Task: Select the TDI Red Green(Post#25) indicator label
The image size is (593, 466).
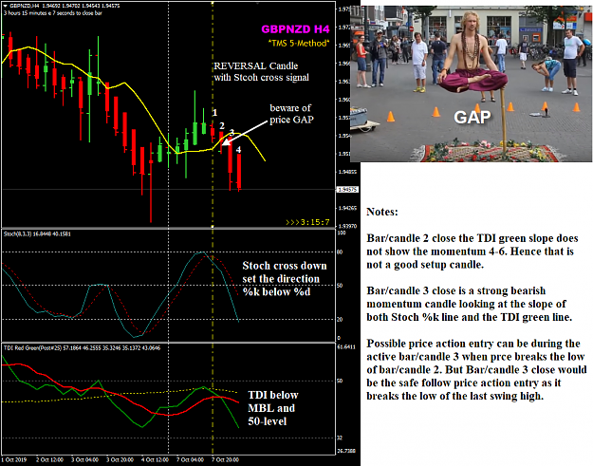Action: pyautogui.click(x=82, y=347)
